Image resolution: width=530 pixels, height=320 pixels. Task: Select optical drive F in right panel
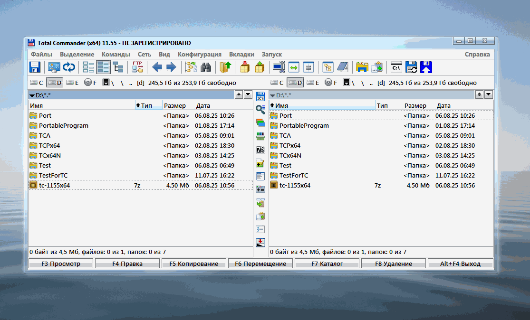(x=331, y=83)
